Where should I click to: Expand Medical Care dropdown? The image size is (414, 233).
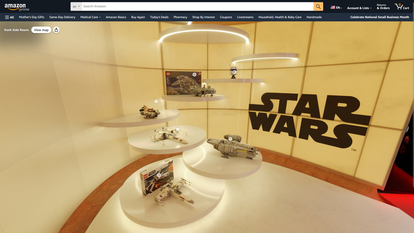(90, 17)
